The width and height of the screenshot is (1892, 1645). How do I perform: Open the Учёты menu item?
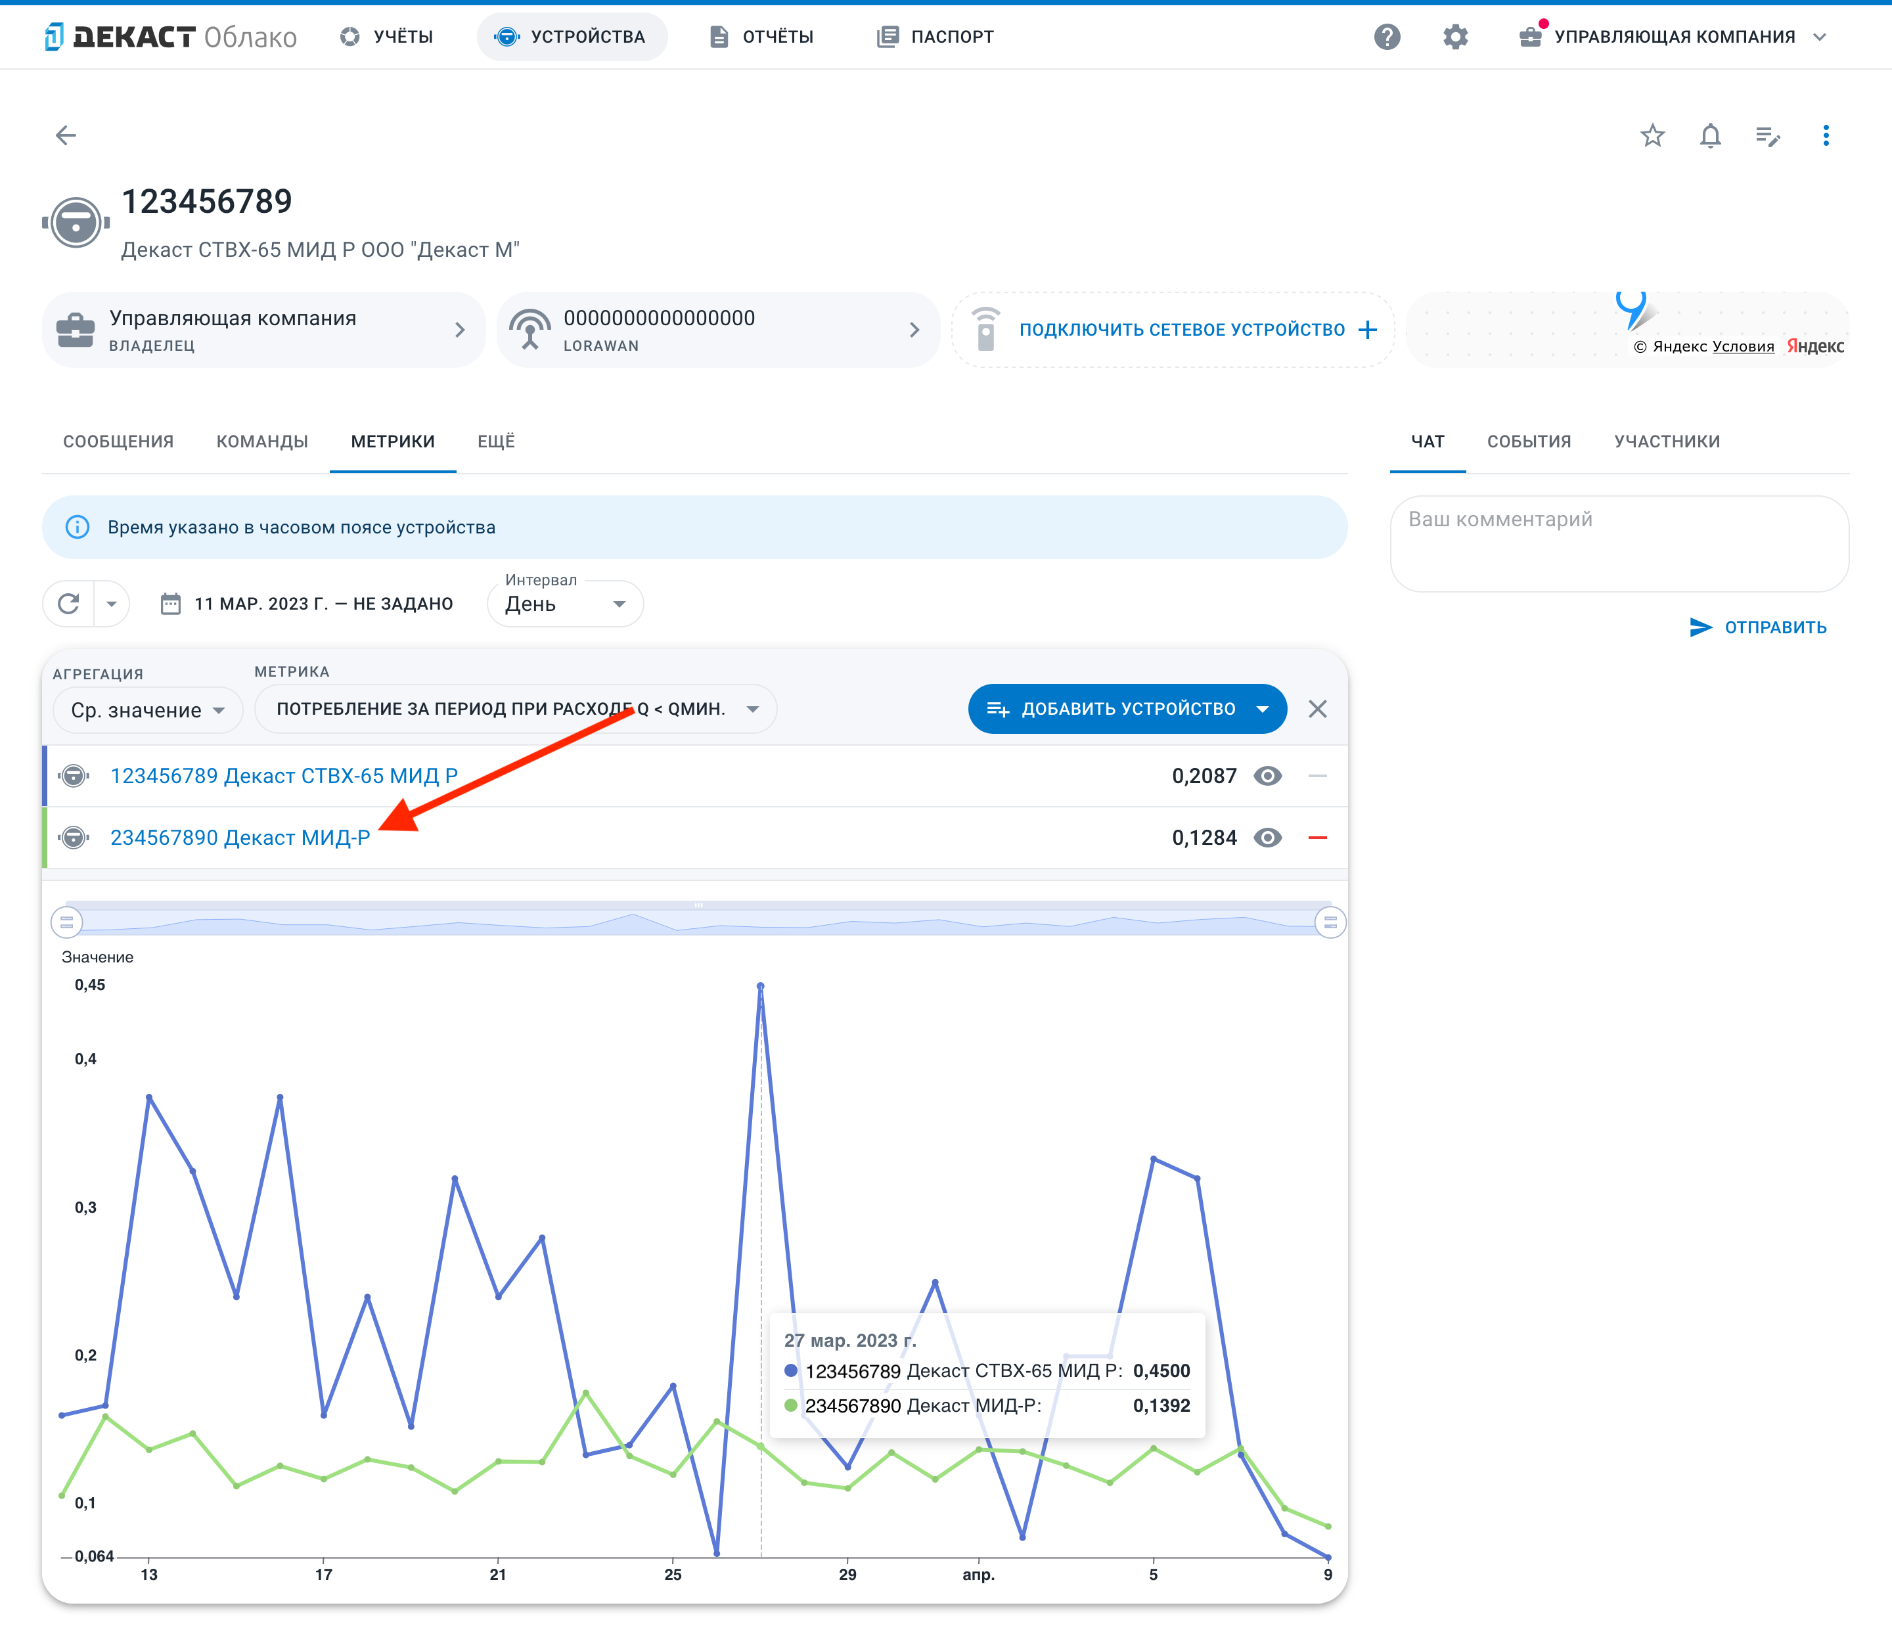tap(386, 37)
